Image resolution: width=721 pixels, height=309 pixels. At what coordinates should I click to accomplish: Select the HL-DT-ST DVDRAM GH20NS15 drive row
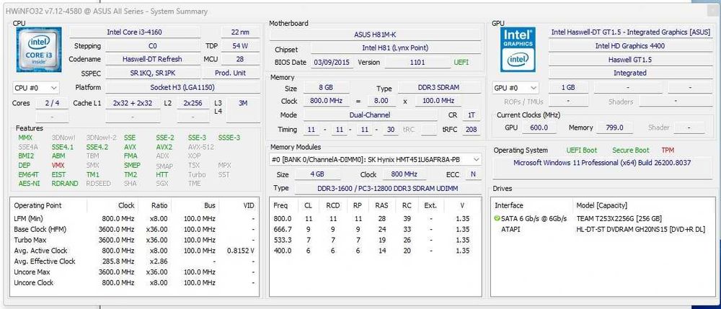[602, 229]
